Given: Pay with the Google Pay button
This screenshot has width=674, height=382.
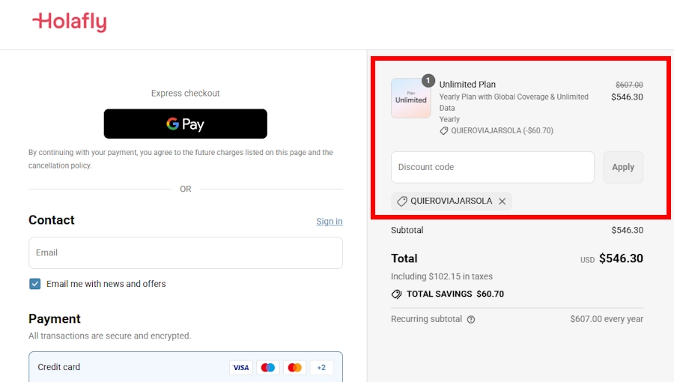Looking at the screenshot, I should pos(185,124).
